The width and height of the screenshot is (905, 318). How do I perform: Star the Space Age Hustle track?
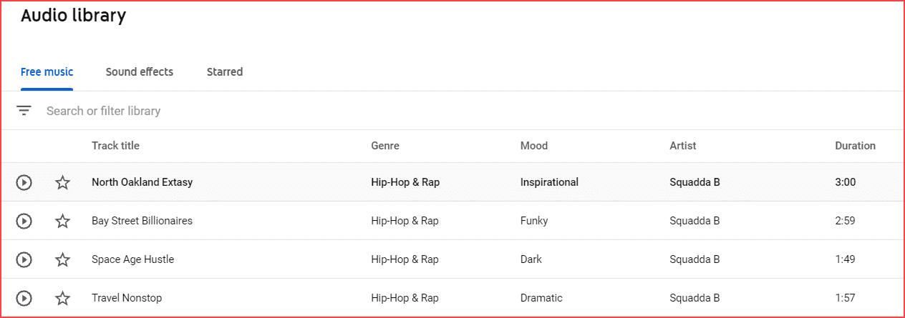63,259
